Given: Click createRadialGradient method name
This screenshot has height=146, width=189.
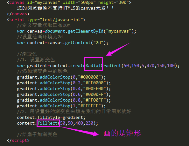Looking at the screenshot, I should click(95, 65).
